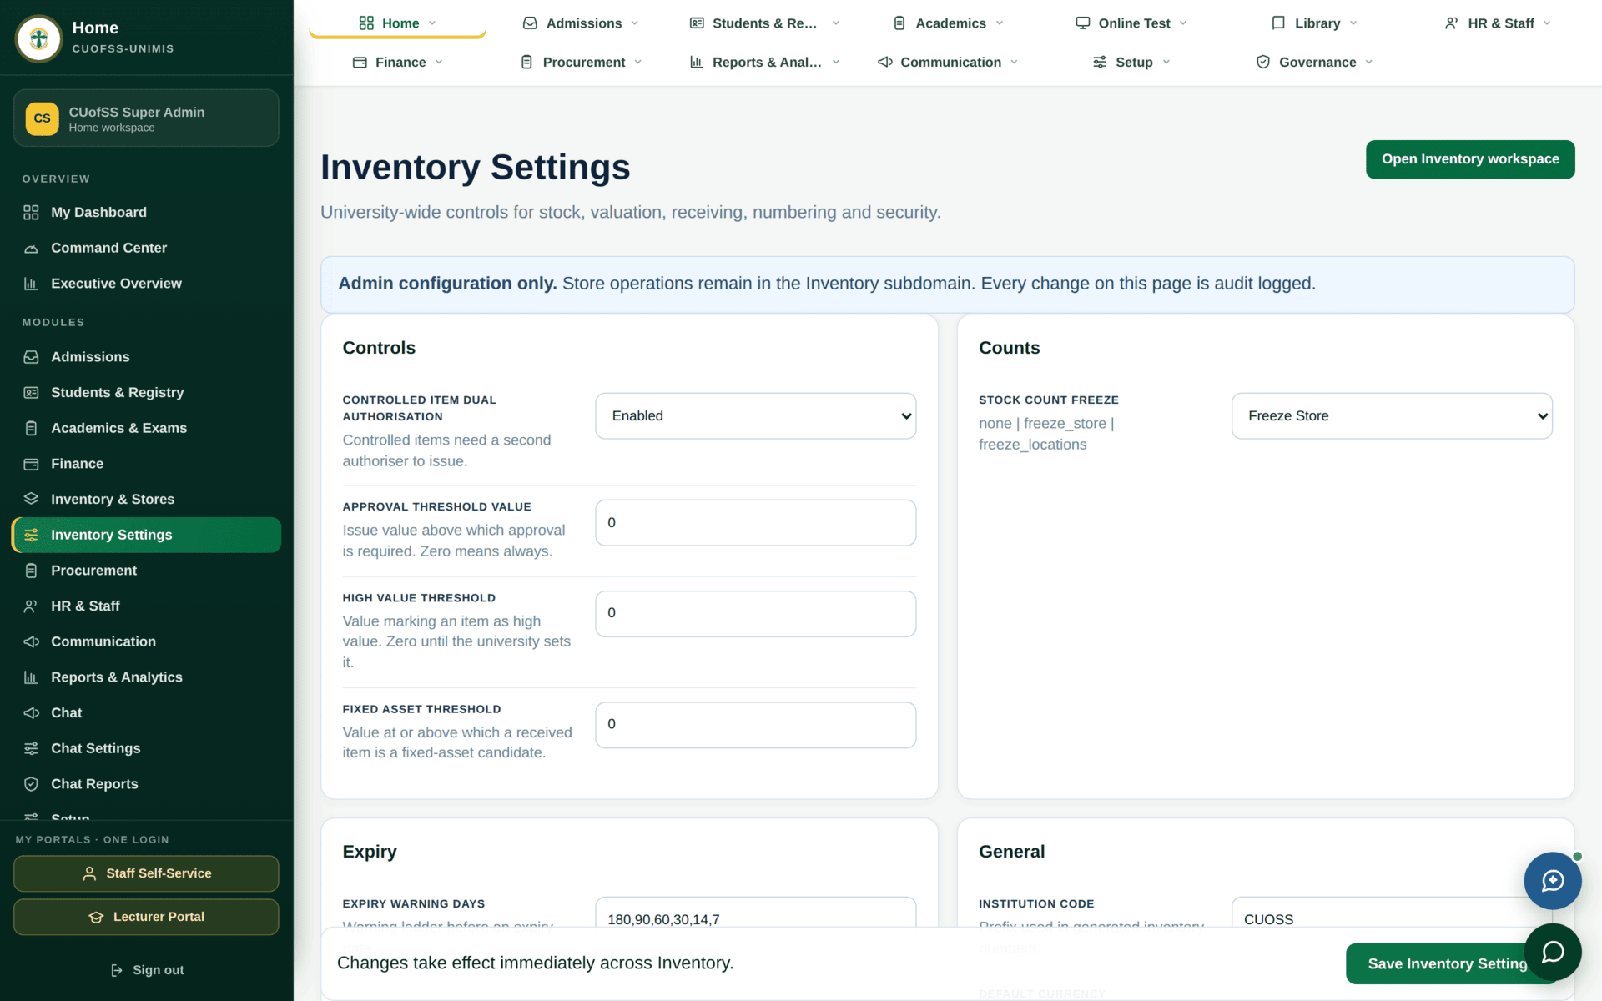The height and width of the screenshot is (1001, 1602).
Task: Click the Chat Settings sliders icon
Action: coord(31,748)
